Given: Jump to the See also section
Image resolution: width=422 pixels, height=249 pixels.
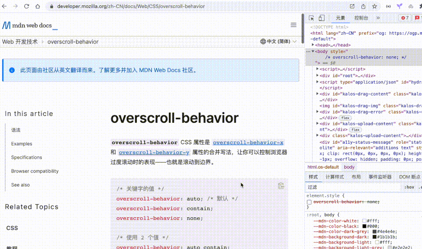Looking at the screenshot, I should [20, 185].
